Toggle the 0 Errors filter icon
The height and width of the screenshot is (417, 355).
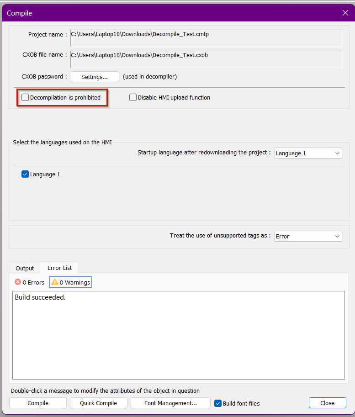pos(18,282)
